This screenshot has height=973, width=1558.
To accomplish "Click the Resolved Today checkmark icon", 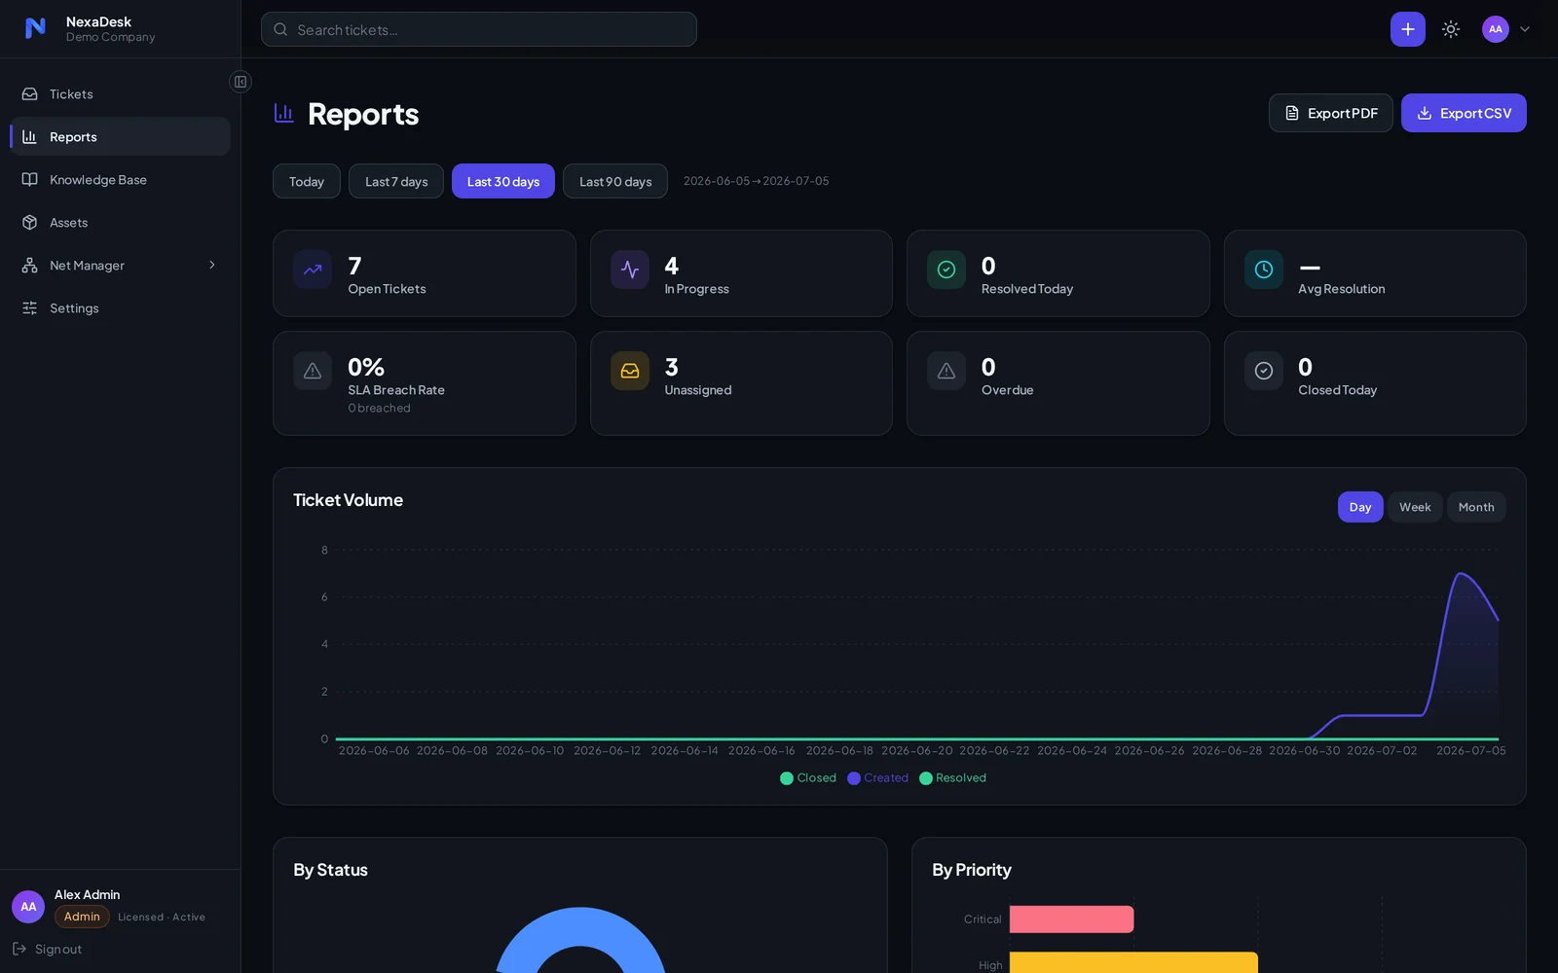I will click(946, 270).
